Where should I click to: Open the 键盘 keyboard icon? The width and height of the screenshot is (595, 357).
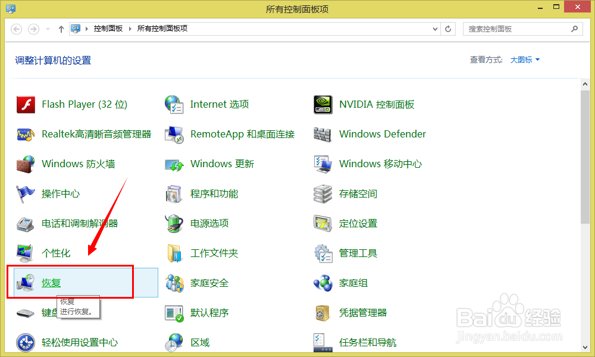pyautogui.click(x=26, y=313)
